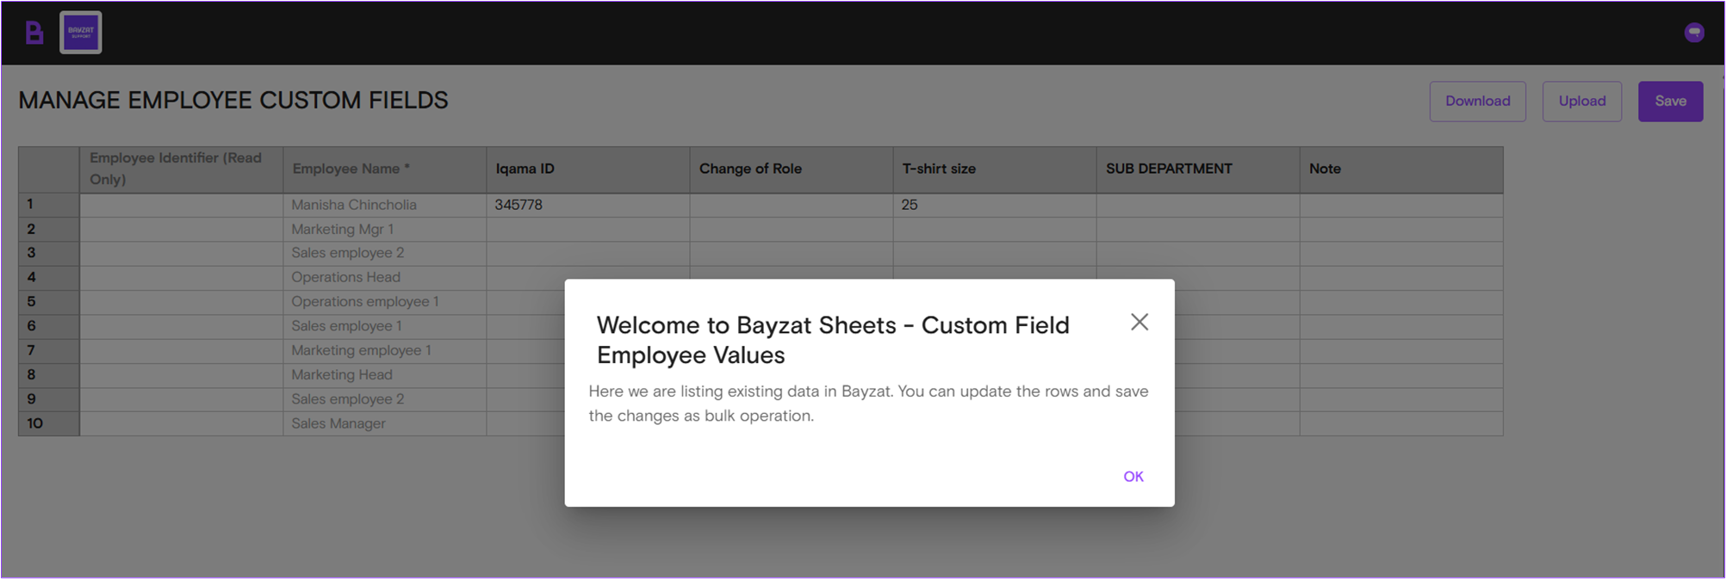The image size is (1726, 579).
Task: Click the Marketing employee 1 cell
Action: 385,350
